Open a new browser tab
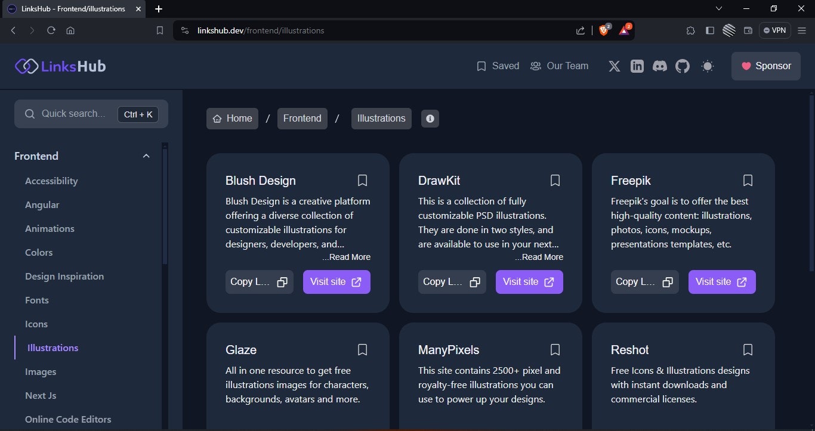815x431 pixels. click(159, 9)
